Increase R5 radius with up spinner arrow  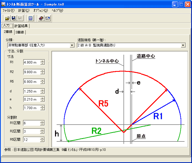pyautogui.click(x=43, y=80)
